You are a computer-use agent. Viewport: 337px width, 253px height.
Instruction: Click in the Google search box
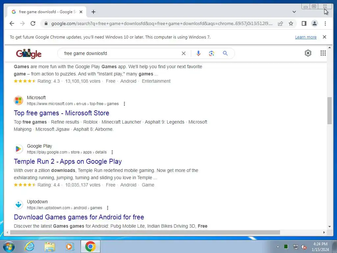pos(120,53)
